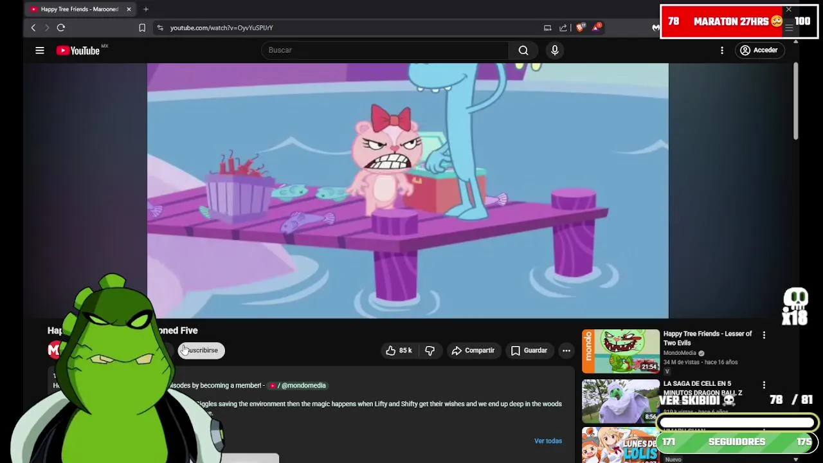Open MondoMedia channel name in suggested video

680,353
